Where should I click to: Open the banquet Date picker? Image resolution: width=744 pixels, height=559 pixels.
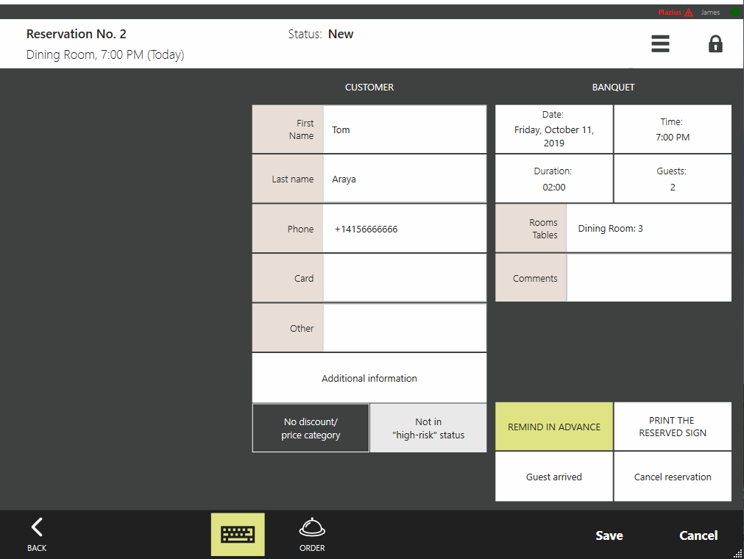pos(554,129)
